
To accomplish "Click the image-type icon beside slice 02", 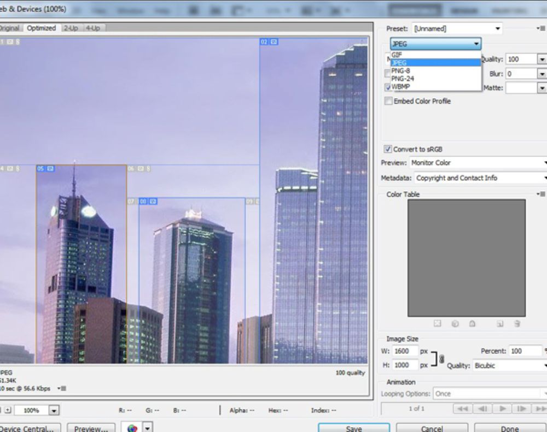I will click(x=274, y=42).
